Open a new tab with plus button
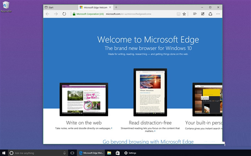 click(116, 7)
